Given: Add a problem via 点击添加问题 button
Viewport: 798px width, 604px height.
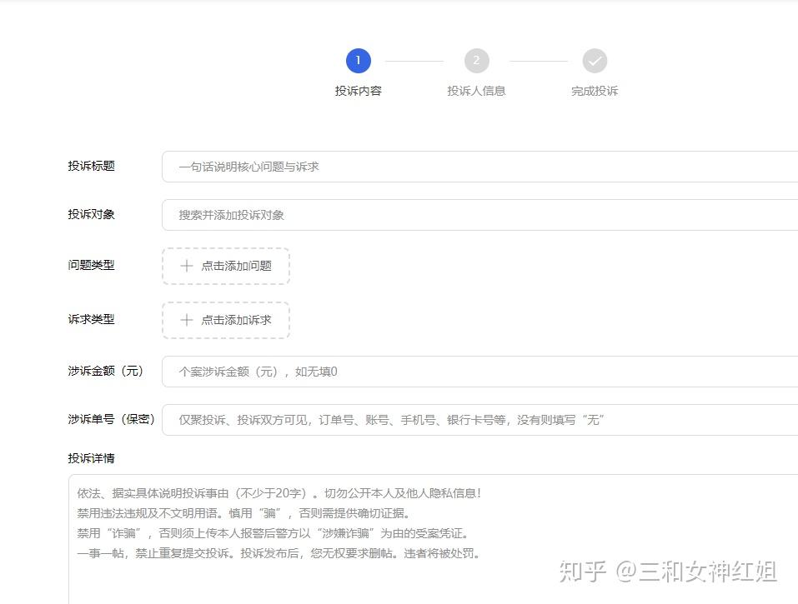Looking at the screenshot, I should point(226,266).
